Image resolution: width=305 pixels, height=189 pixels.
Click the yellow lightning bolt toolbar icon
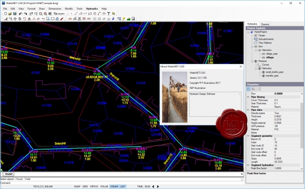click(x=124, y=19)
